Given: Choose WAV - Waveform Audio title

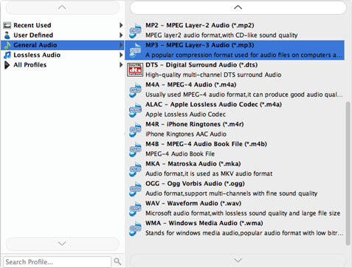Looking at the screenshot, I should coord(193,203).
